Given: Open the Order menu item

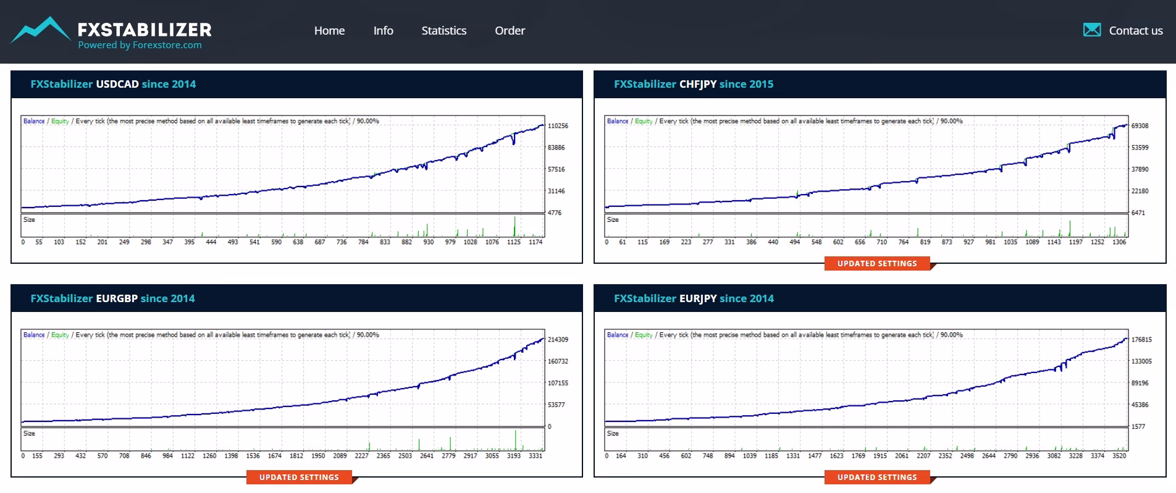Looking at the screenshot, I should click(x=510, y=30).
